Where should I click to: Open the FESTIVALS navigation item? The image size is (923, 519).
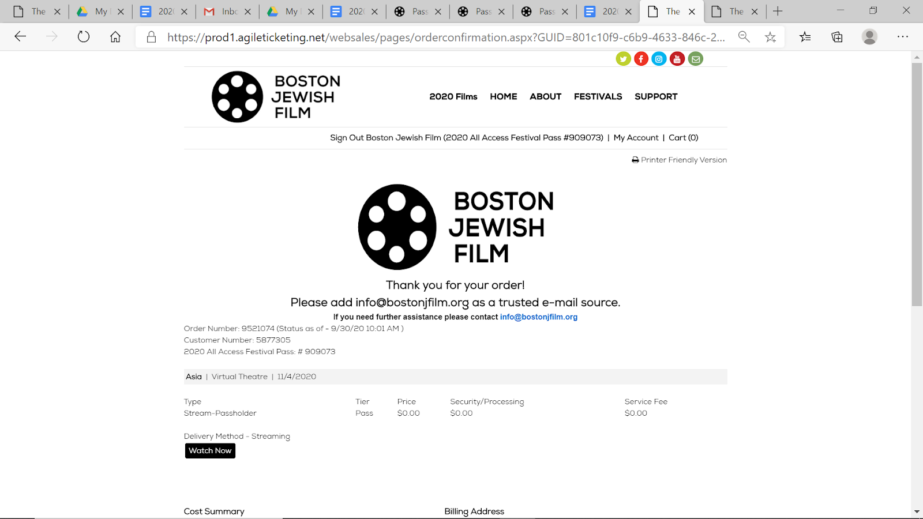point(598,96)
